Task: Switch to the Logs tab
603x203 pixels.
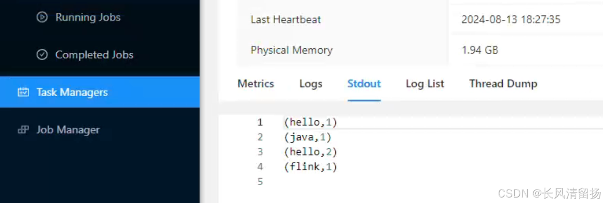Action: pos(310,84)
